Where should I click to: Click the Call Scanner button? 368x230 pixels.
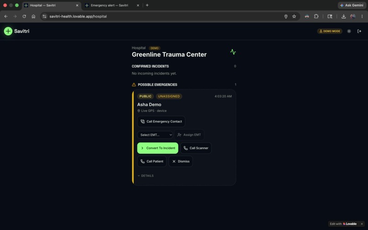[x=196, y=148]
